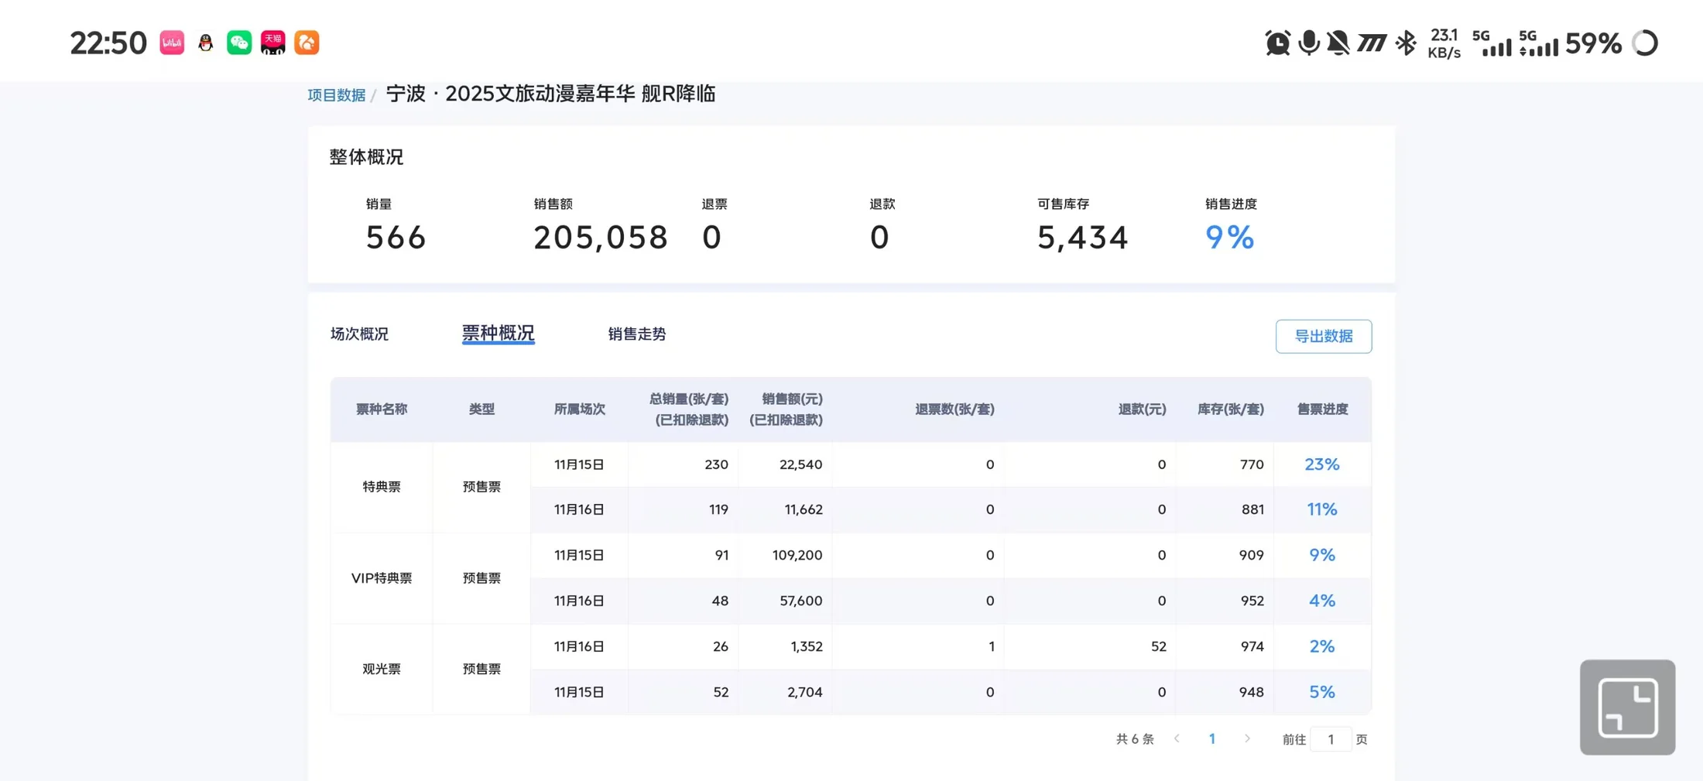
Task: Tap the battery ring indicator
Action: 1645,43
